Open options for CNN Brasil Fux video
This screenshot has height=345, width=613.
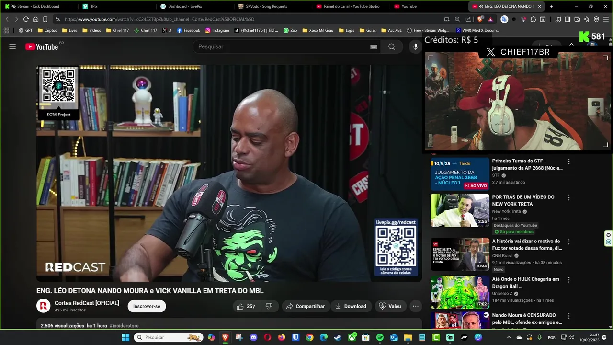tap(569, 242)
